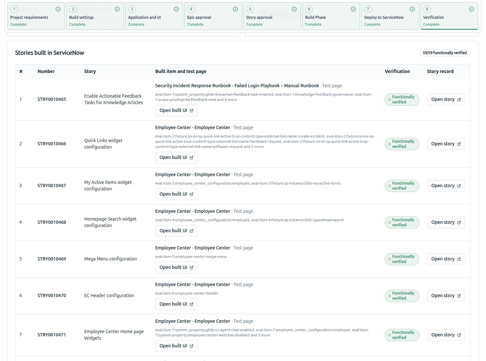The image size is (486, 361).
Task: Click Epic approval checkmark icon
Action: [235, 9]
